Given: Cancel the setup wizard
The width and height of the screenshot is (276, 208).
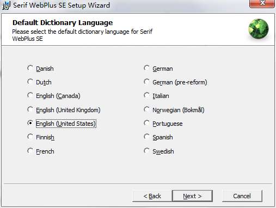Looking at the screenshot, I should (242, 196).
